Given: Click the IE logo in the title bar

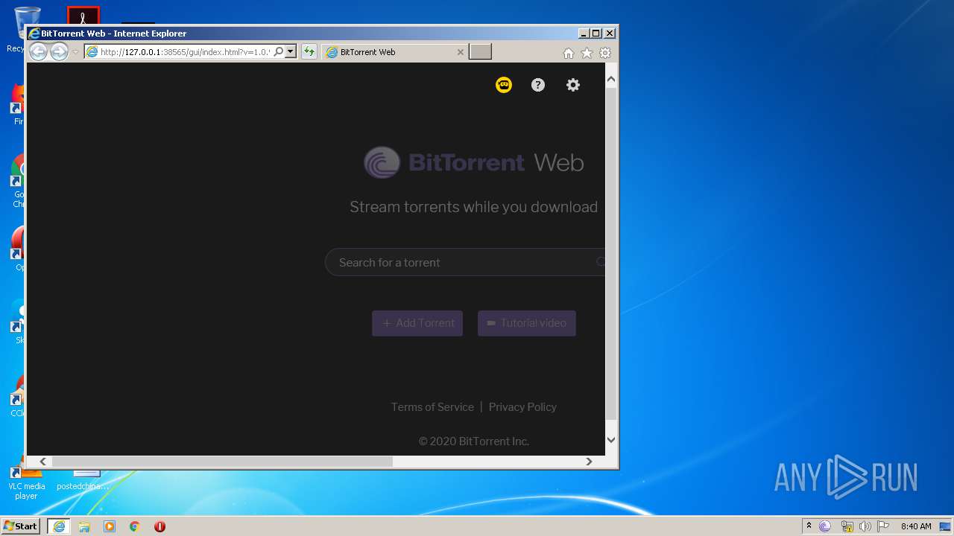Looking at the screenshot, I should point(34,33).
